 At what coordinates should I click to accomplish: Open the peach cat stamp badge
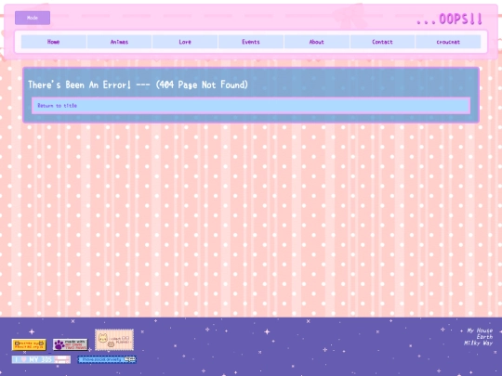click(114, 340)
